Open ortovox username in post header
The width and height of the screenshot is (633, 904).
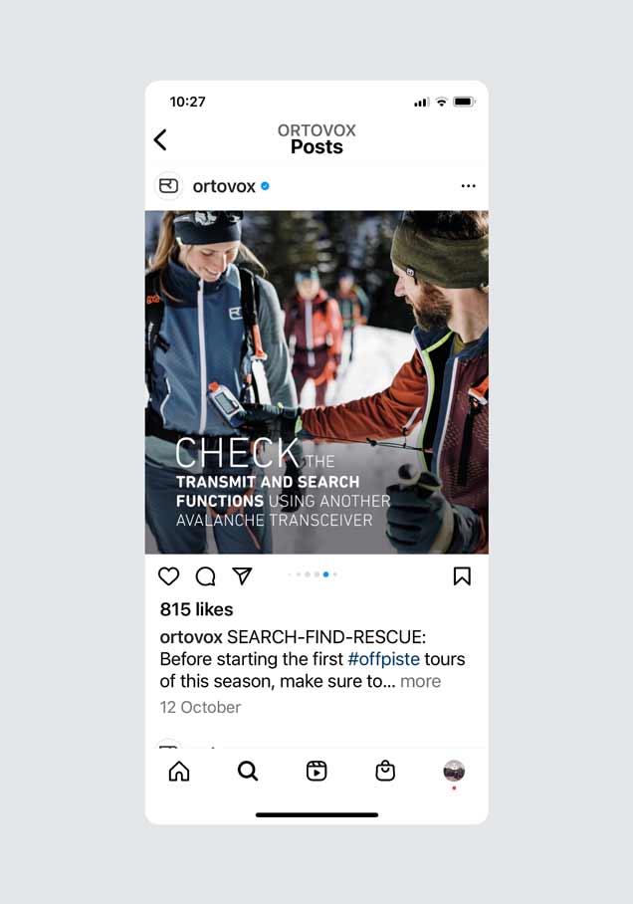[224, 186]
